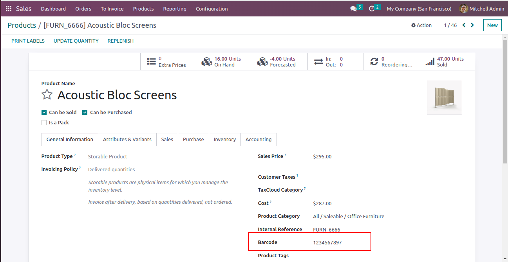This screenshot has height=262, width=508.
Task: Click the New button
Action: [x=492, y=25]
